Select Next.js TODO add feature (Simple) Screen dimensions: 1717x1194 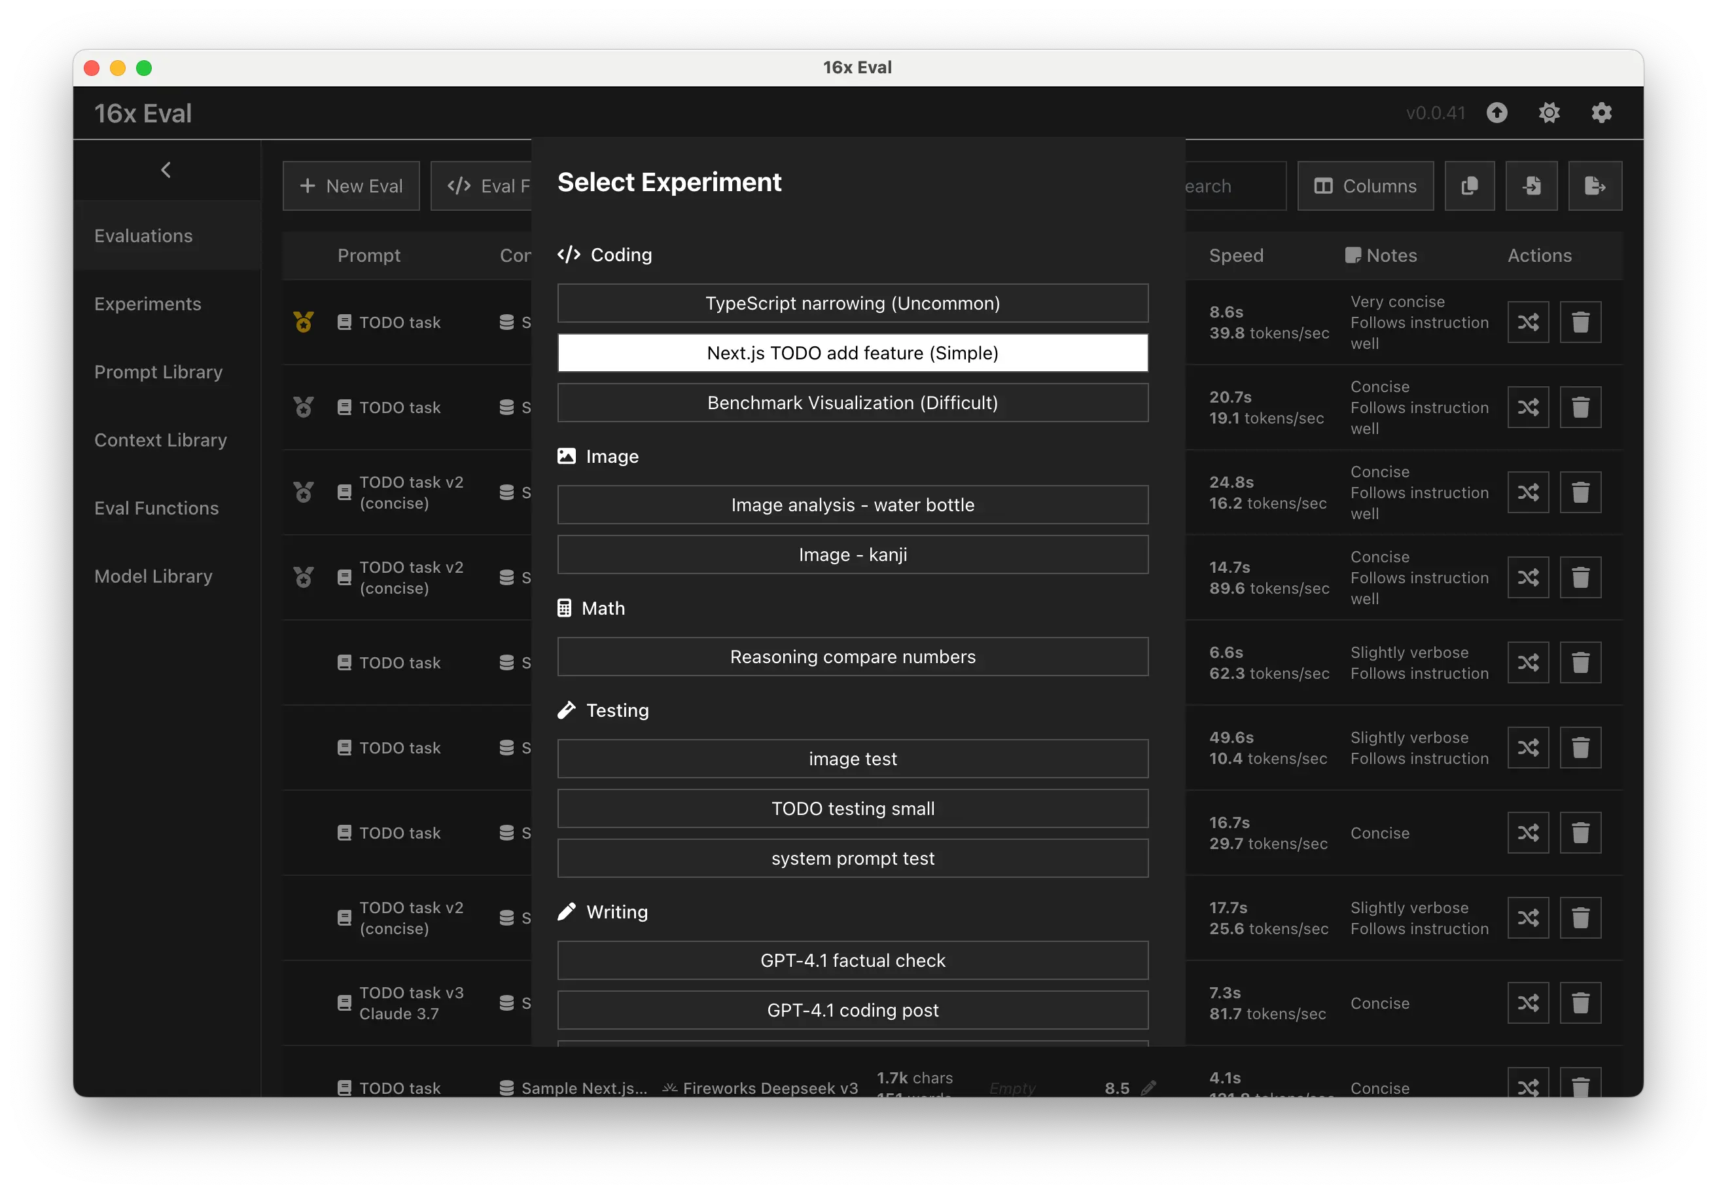click(853, 352)
